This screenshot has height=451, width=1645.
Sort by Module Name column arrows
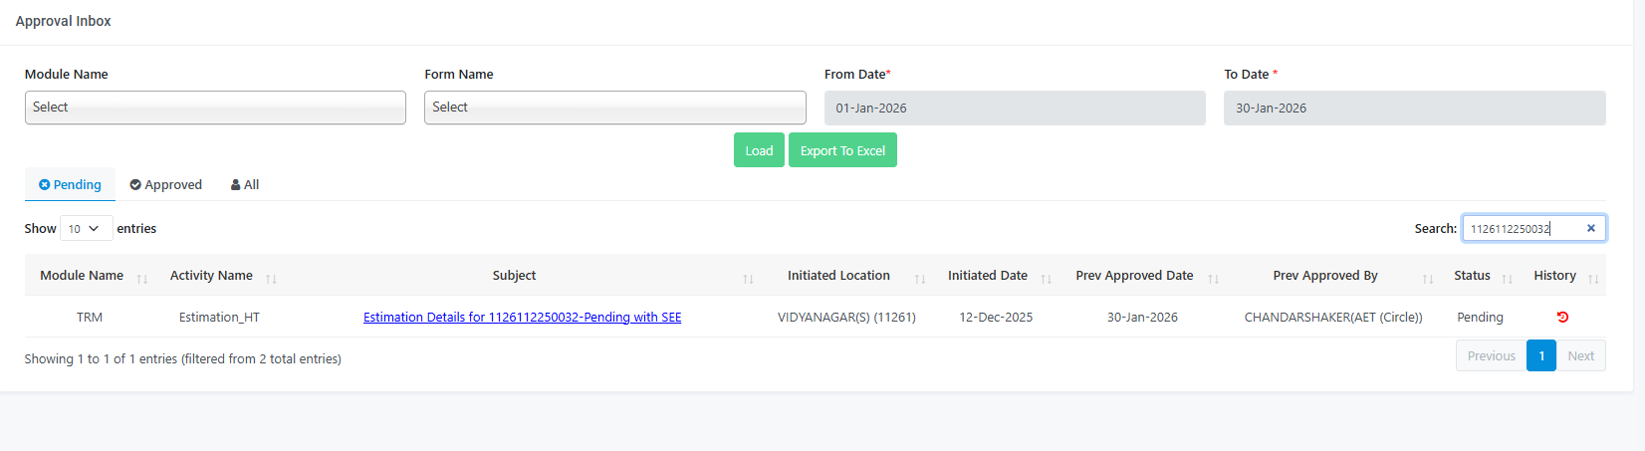click(x=142, y=279)
